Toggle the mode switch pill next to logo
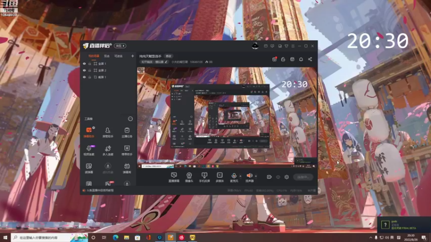This screenshot has width=431, height=242. click(x=120, y=46)
